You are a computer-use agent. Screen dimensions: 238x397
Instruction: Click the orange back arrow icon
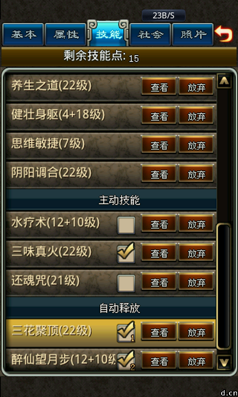224,34
